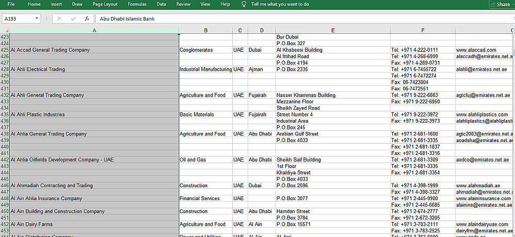The image size is (515, 237).
Task: Select row 450 header
Action: click(5, 211)
